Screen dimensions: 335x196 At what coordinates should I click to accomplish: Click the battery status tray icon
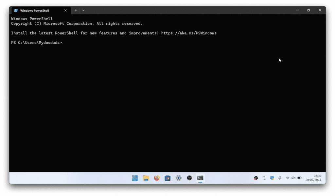(x=300, y=178)
